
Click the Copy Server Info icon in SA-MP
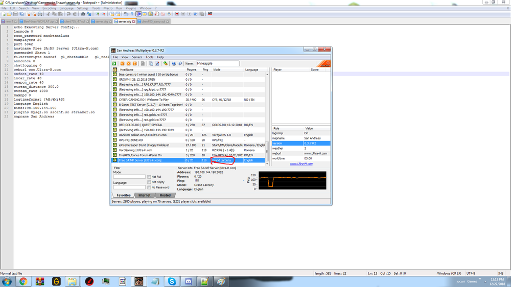[151, 63]
